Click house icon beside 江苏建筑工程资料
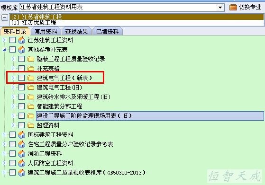The width and height of the screenshot is (265, 185). click(22, 40)
